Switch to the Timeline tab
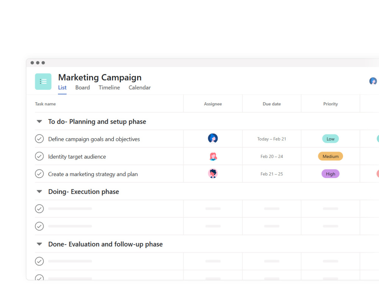 coord(109,87)
